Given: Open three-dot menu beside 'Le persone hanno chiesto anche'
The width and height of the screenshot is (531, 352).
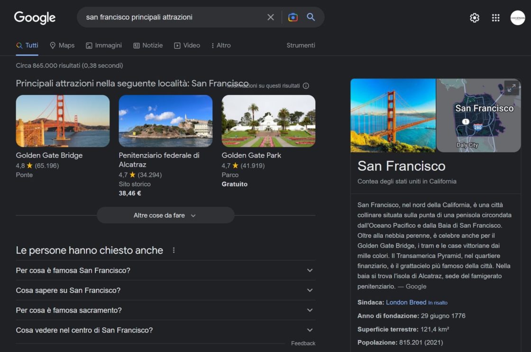Looking at the screenshot, I should pos(174,250).
